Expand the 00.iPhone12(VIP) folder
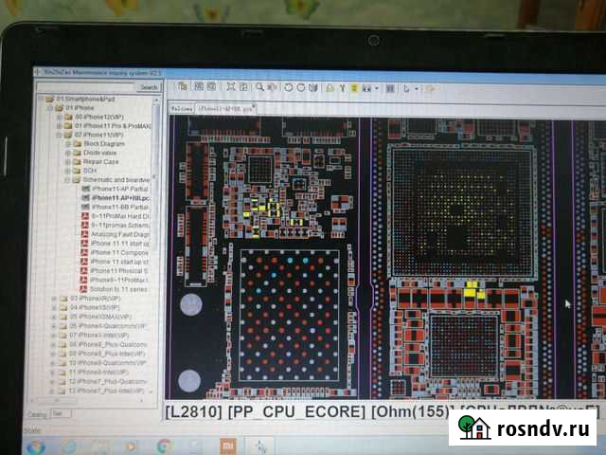606x455 pixels. tap(59, 117)
